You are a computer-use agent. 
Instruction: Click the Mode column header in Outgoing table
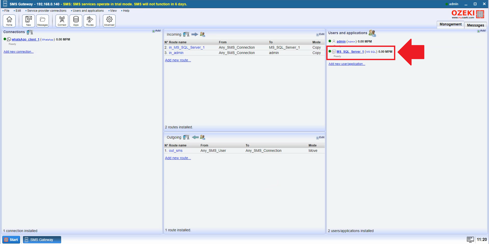point(313,145)
